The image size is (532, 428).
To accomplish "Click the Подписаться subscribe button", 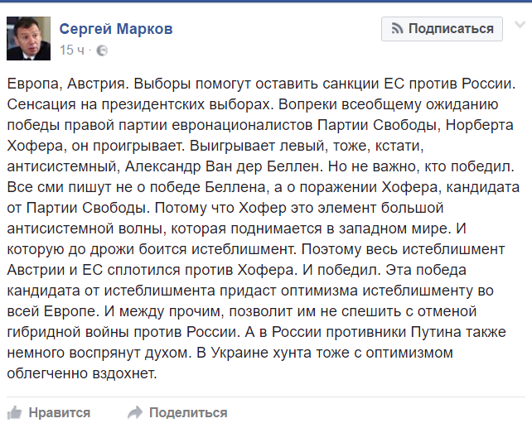I will (x=442, y=29).
